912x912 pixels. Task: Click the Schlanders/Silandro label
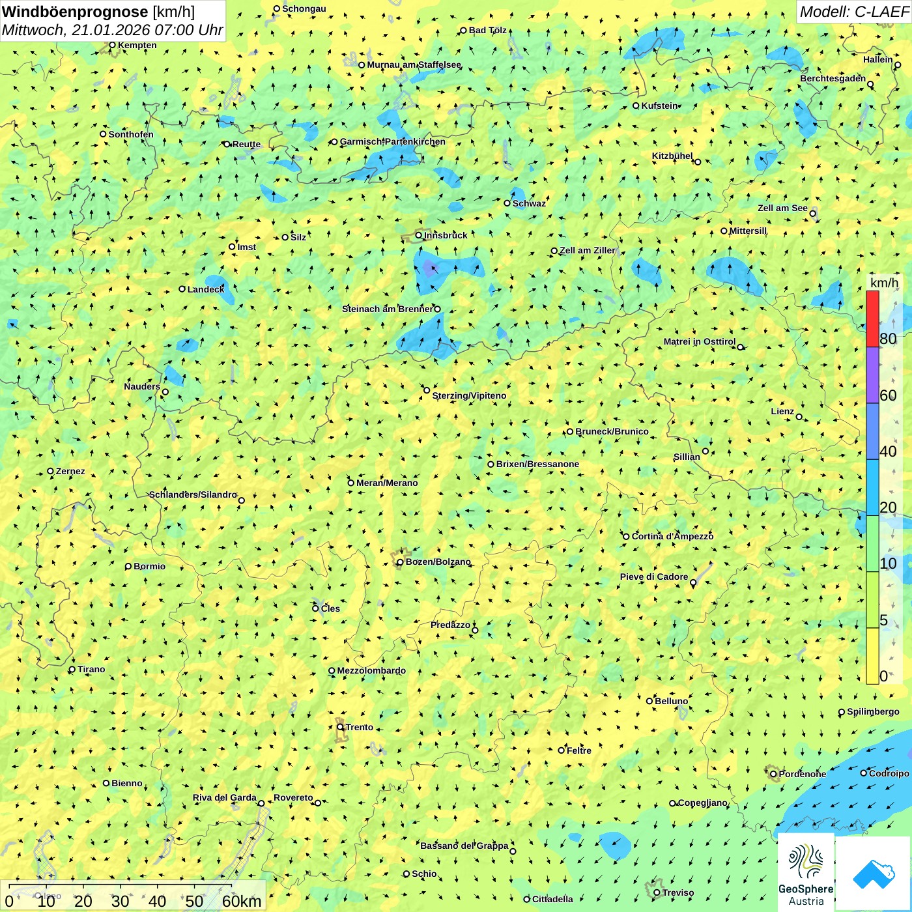[x=193, y=494]
